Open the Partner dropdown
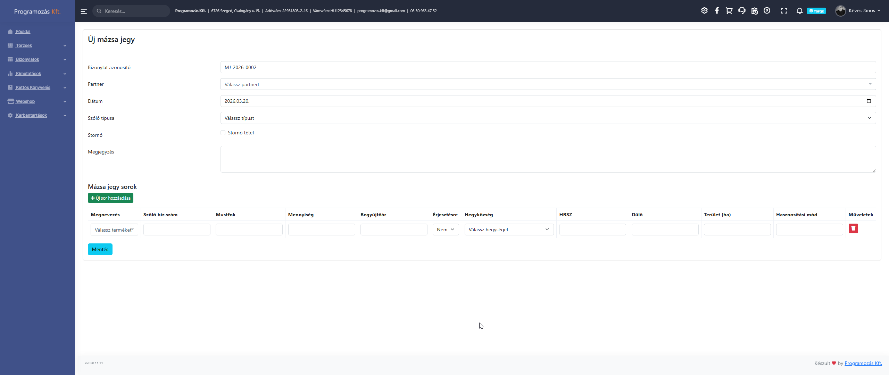Screen dimensions: 889x375 [548, 84]
